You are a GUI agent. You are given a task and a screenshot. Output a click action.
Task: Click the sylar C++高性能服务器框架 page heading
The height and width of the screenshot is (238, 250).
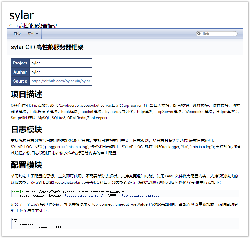tap(47, 47)
